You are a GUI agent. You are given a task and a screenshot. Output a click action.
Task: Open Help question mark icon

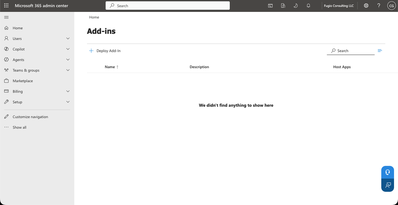click(x=379, y=6)
